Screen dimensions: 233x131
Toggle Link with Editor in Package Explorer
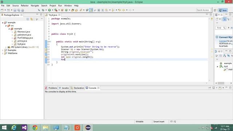click(x=32, y=19)
